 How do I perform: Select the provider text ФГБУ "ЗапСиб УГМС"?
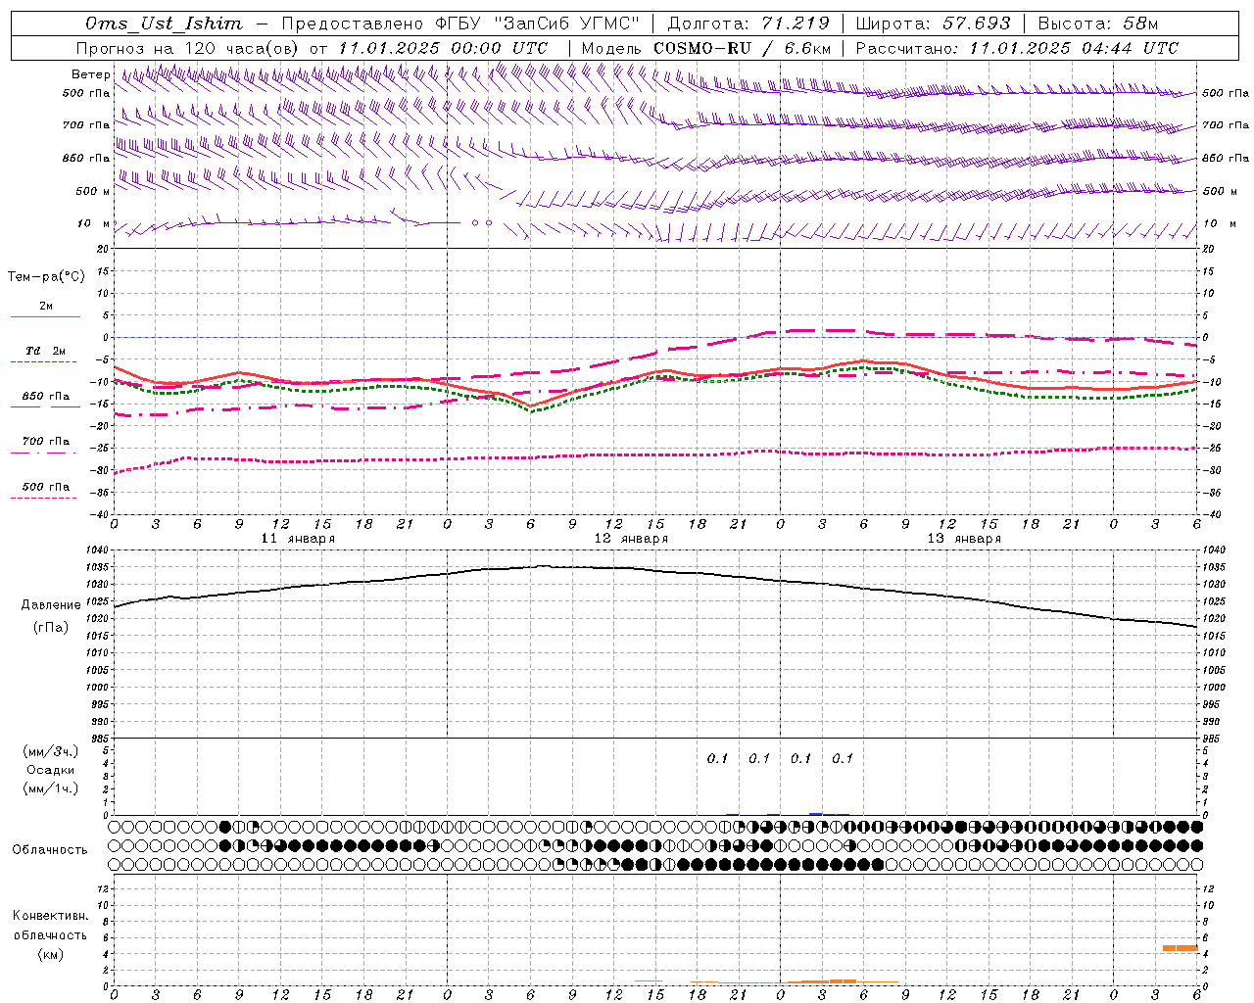click(x=537, y=24)
